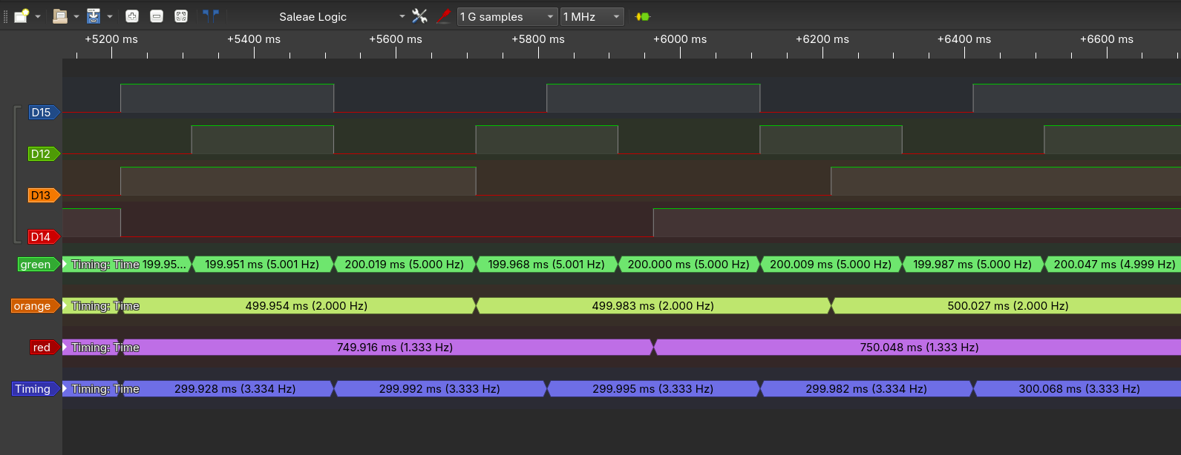1181x455 pixels.
Task: Click the blue Timing decoder label
Action: 33,389
